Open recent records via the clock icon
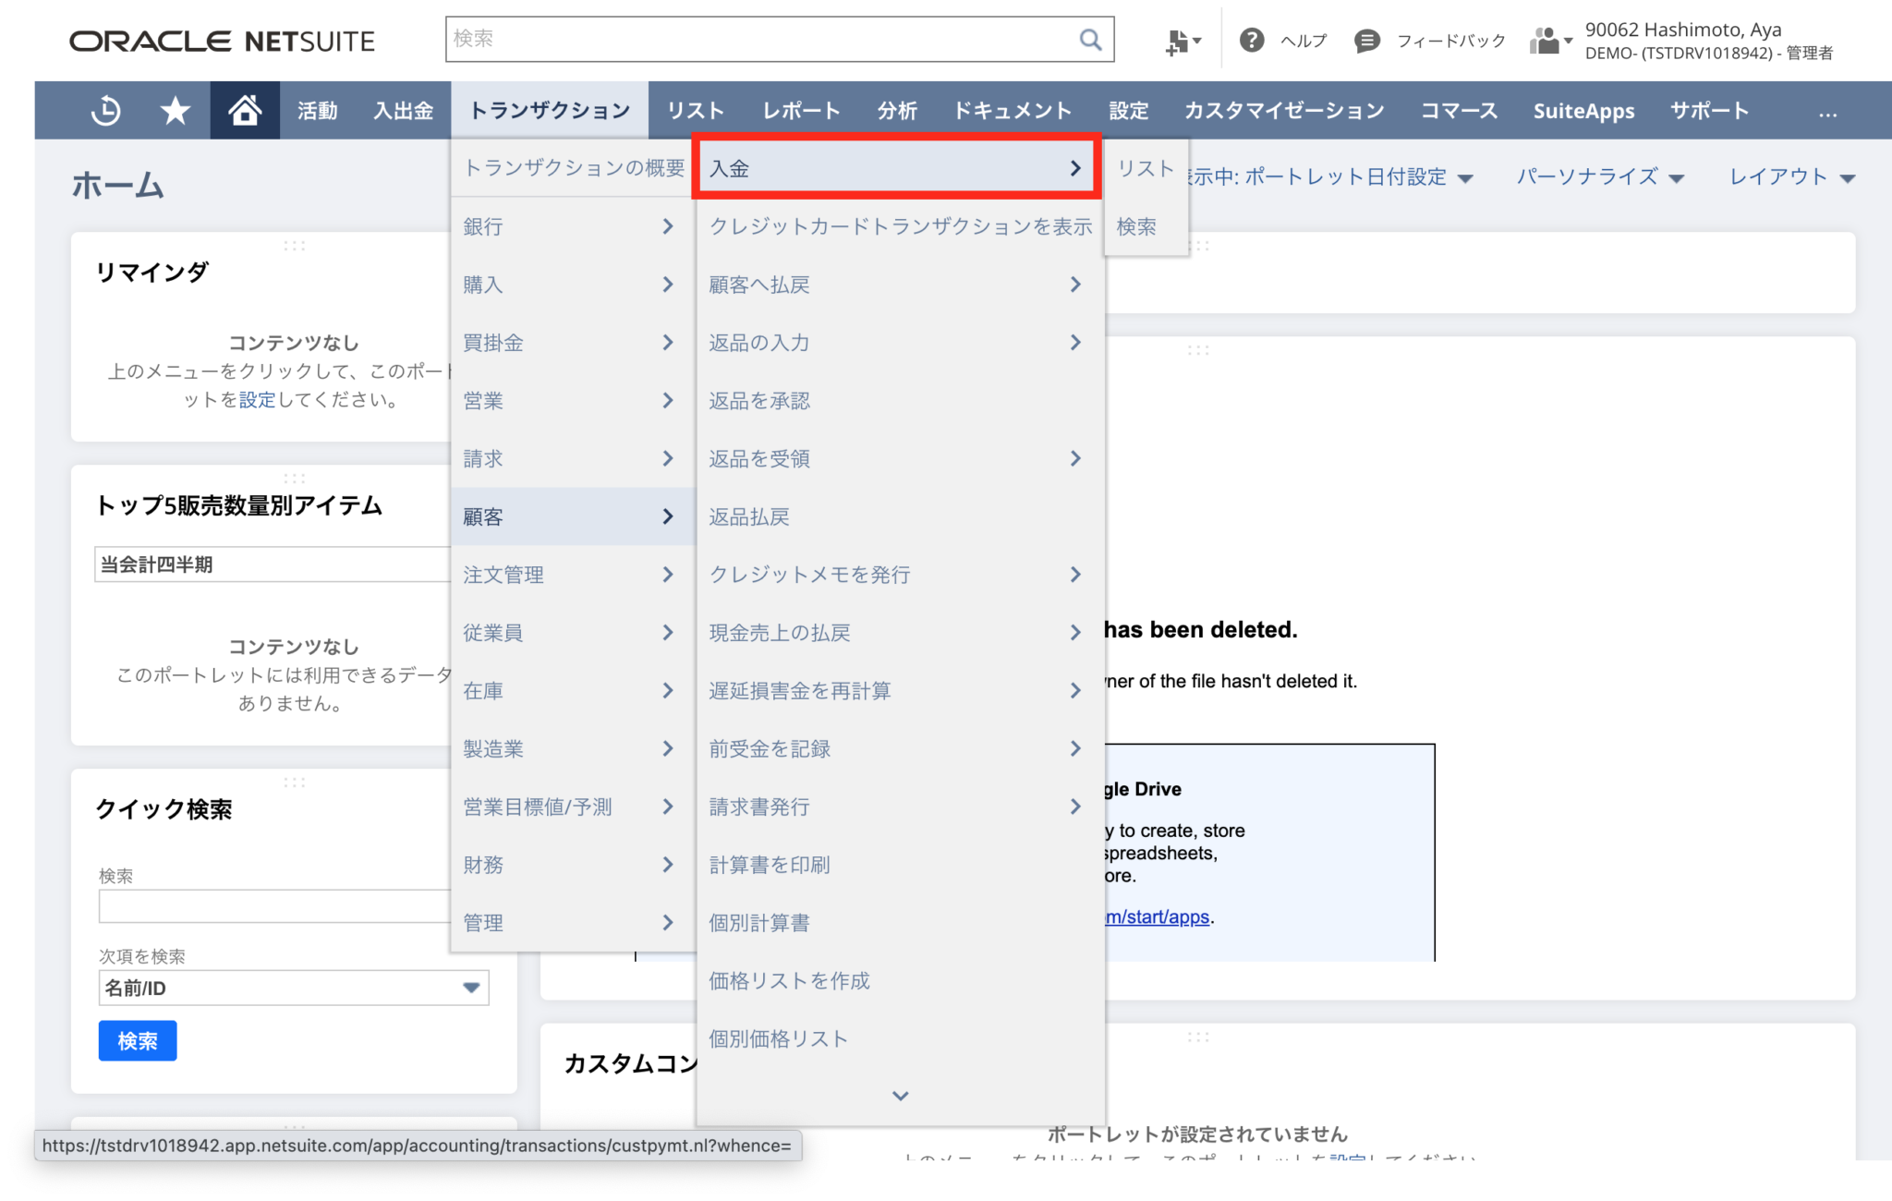 [105, 110]
